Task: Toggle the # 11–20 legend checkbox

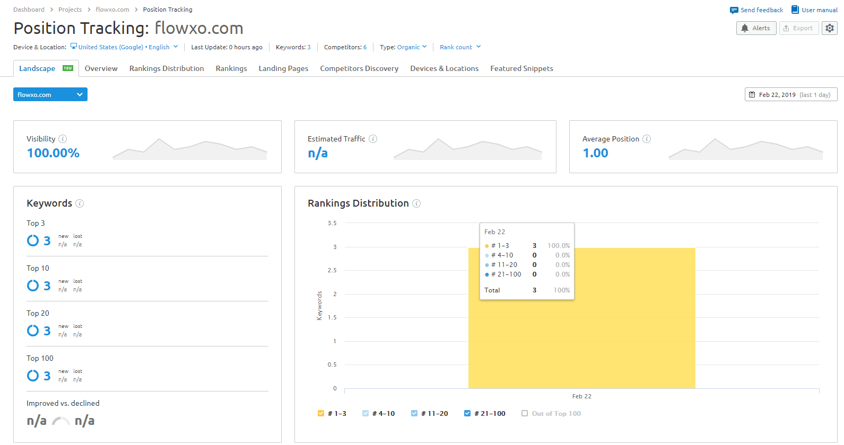Action: pyautogui.click(x=414, y=414)
